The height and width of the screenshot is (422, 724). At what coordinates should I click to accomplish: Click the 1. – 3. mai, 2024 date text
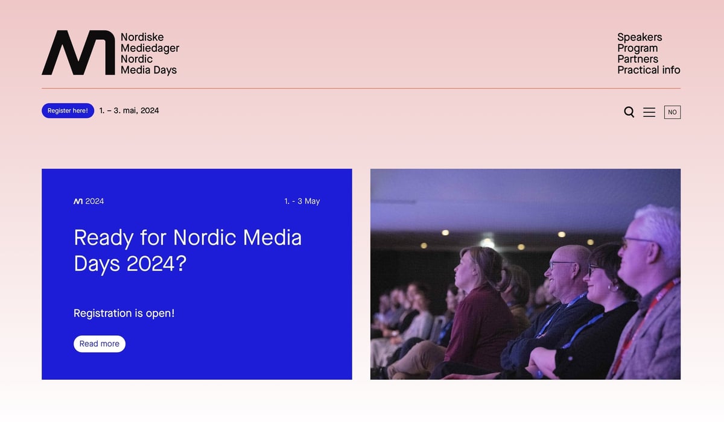[x=129, y=111]
